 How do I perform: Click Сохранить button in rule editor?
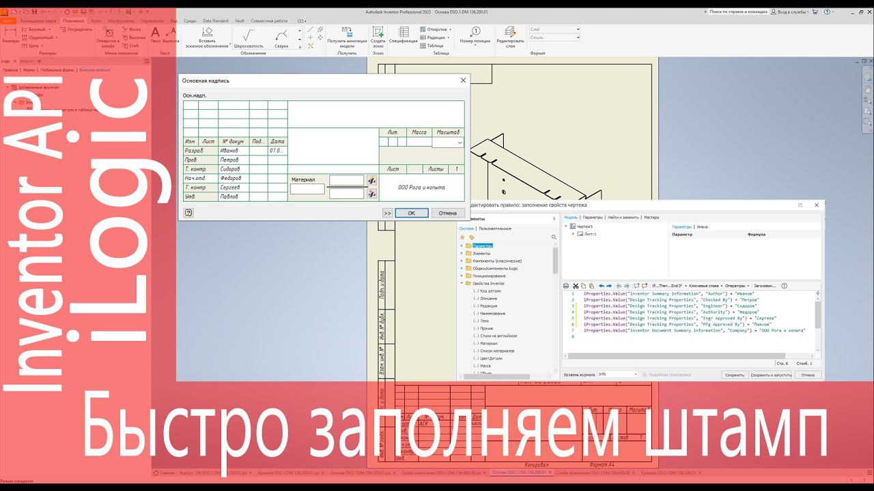click(x=735, y=375)
